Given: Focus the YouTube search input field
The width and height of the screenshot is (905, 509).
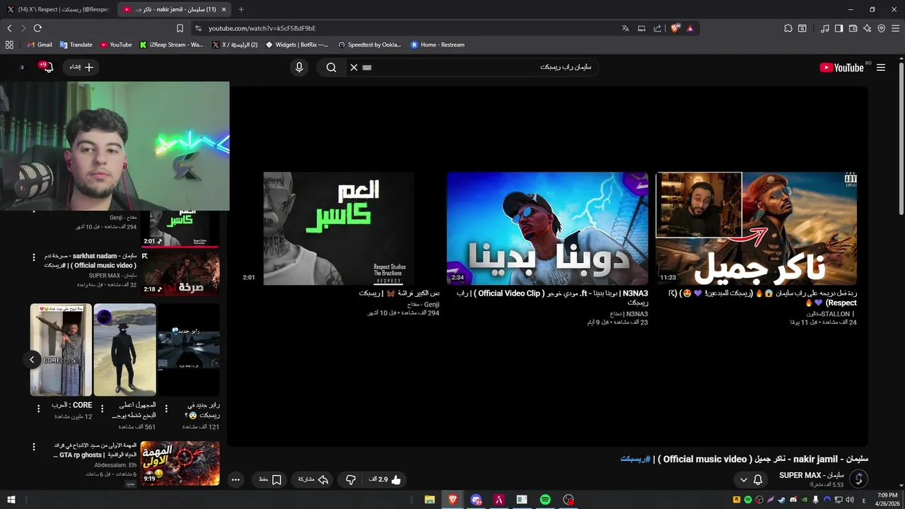Looking at the screenshot, I should click(474, 67).
